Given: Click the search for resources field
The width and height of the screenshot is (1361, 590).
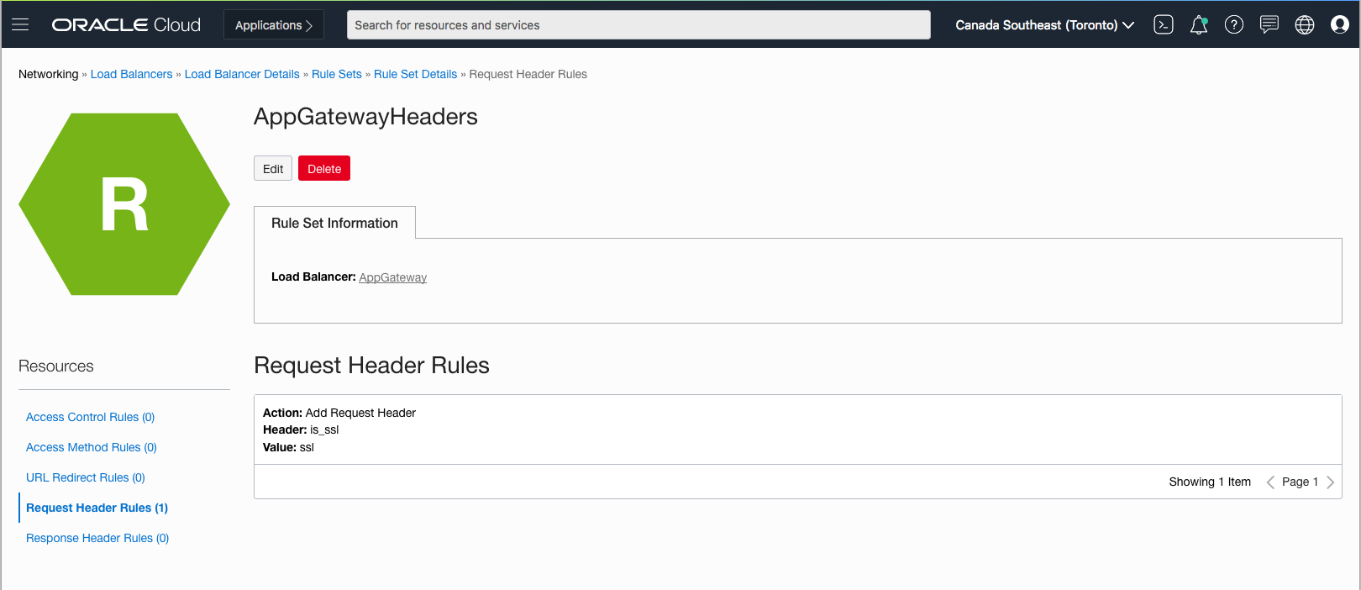Looking at the screenshot, I should (638, 25).
